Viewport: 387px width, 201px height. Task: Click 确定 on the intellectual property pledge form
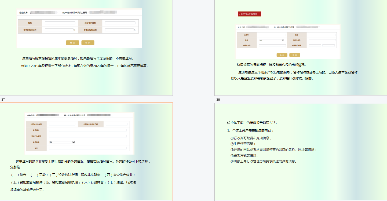282,55
